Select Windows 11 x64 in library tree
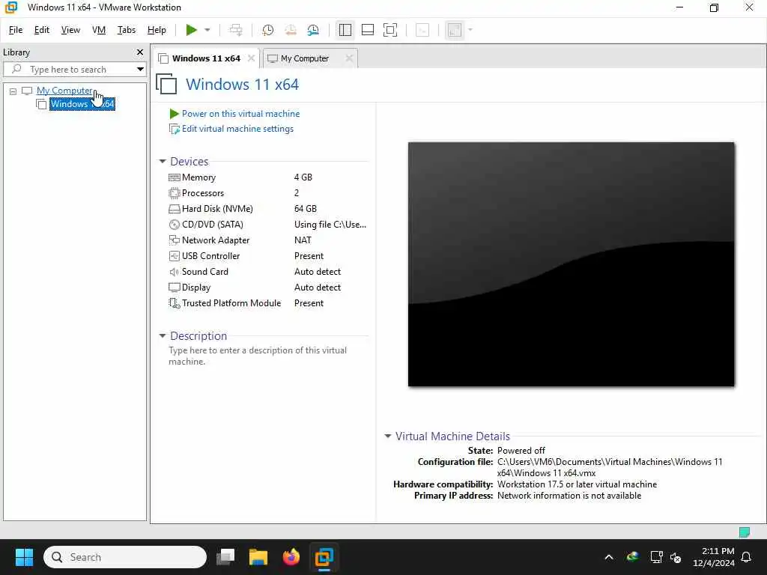This screenshot has height=575, width=767. 82,103
